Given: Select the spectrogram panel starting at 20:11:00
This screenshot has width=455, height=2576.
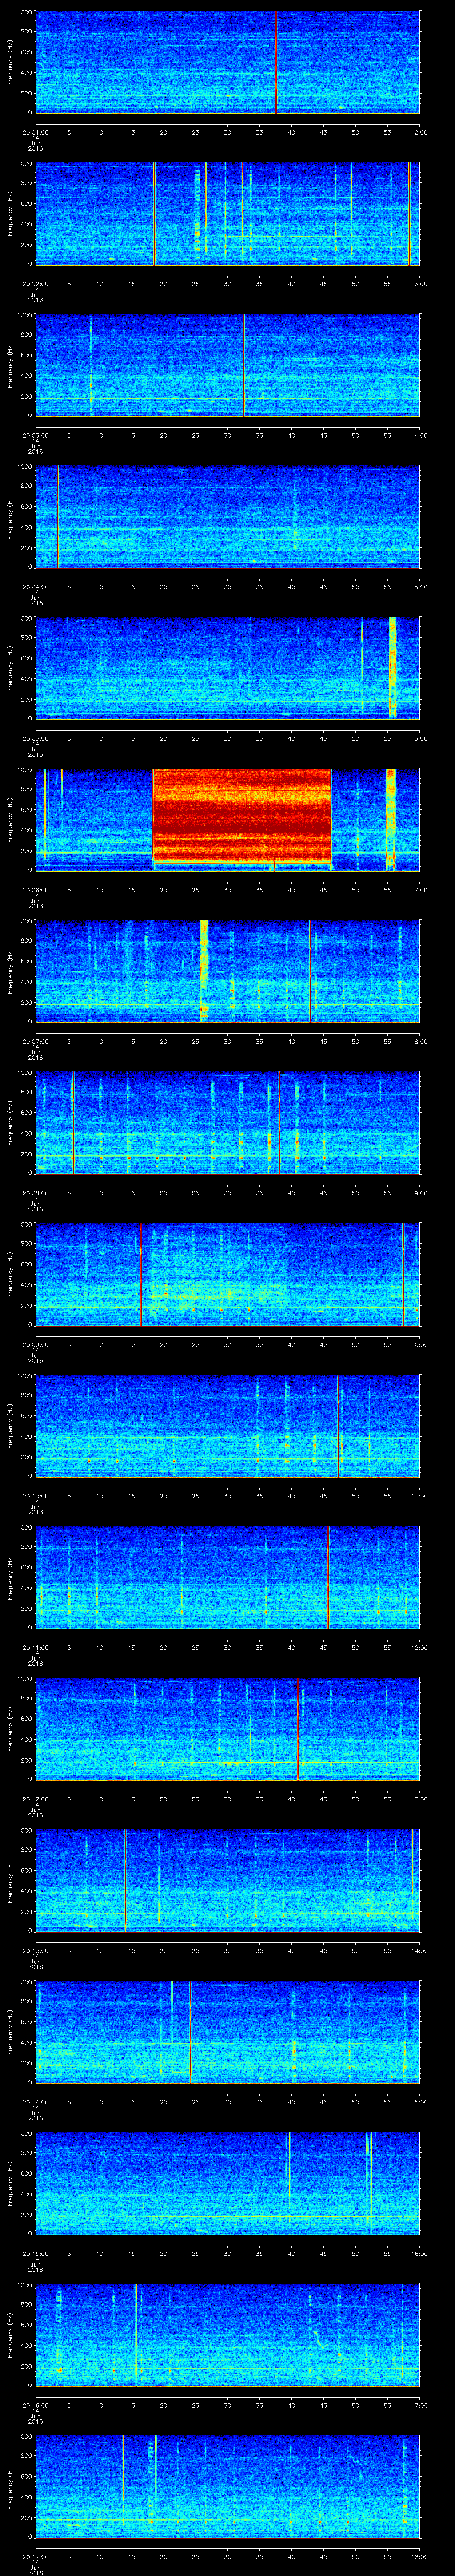Looking at the screenshot, I should pos(228,1577).
